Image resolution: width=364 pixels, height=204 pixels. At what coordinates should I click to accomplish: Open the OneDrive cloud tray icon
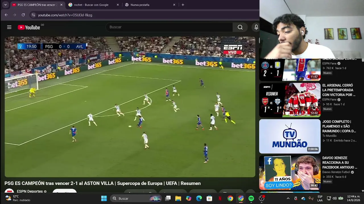click(x=303, y=198)
